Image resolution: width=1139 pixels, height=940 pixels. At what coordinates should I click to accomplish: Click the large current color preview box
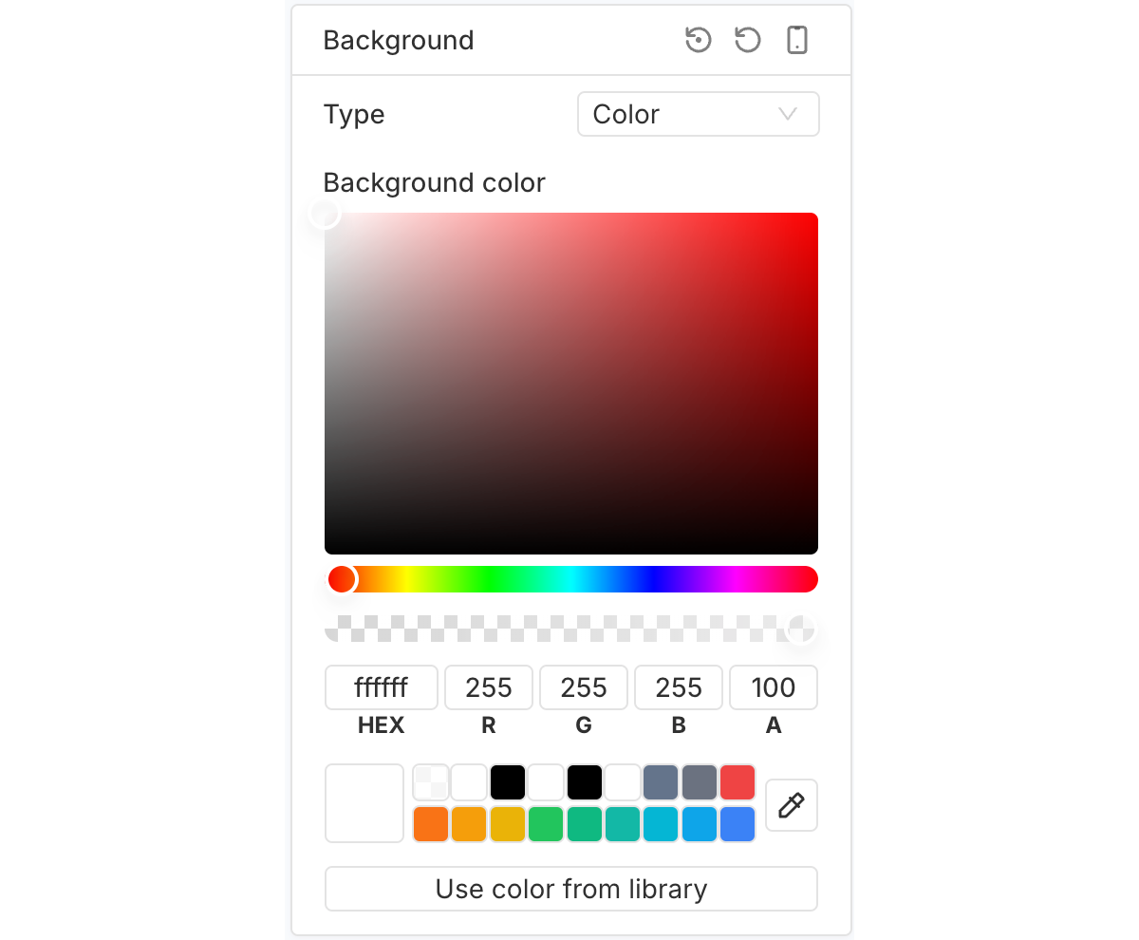click(364, 803)
